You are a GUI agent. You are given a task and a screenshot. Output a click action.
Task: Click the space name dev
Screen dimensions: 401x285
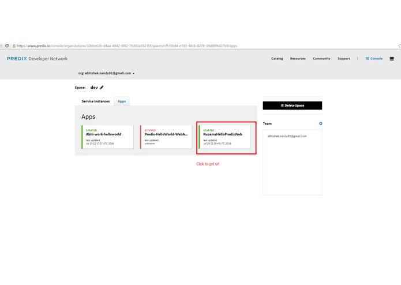coord(94,88)
